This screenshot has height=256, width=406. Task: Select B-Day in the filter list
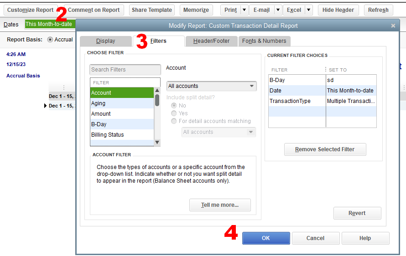[122, 124]
